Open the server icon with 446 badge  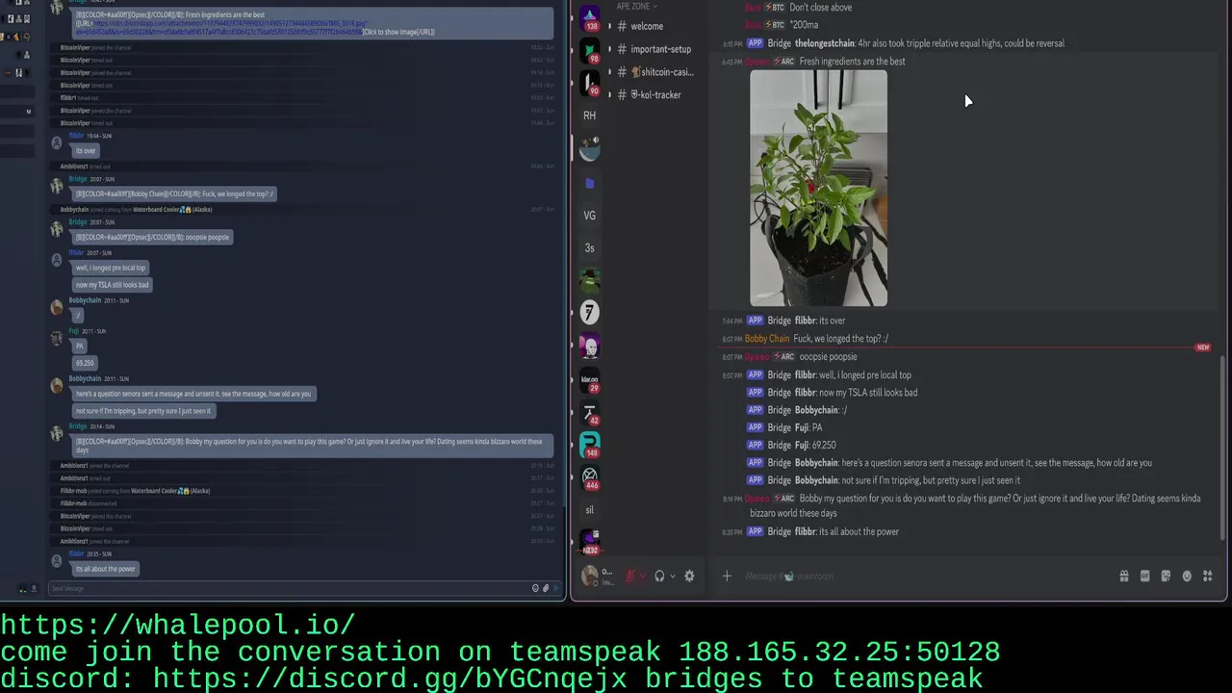click(x=589, y=477)
